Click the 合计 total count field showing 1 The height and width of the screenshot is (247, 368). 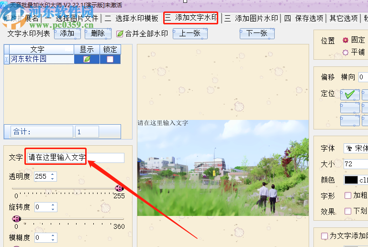(87, 132)
